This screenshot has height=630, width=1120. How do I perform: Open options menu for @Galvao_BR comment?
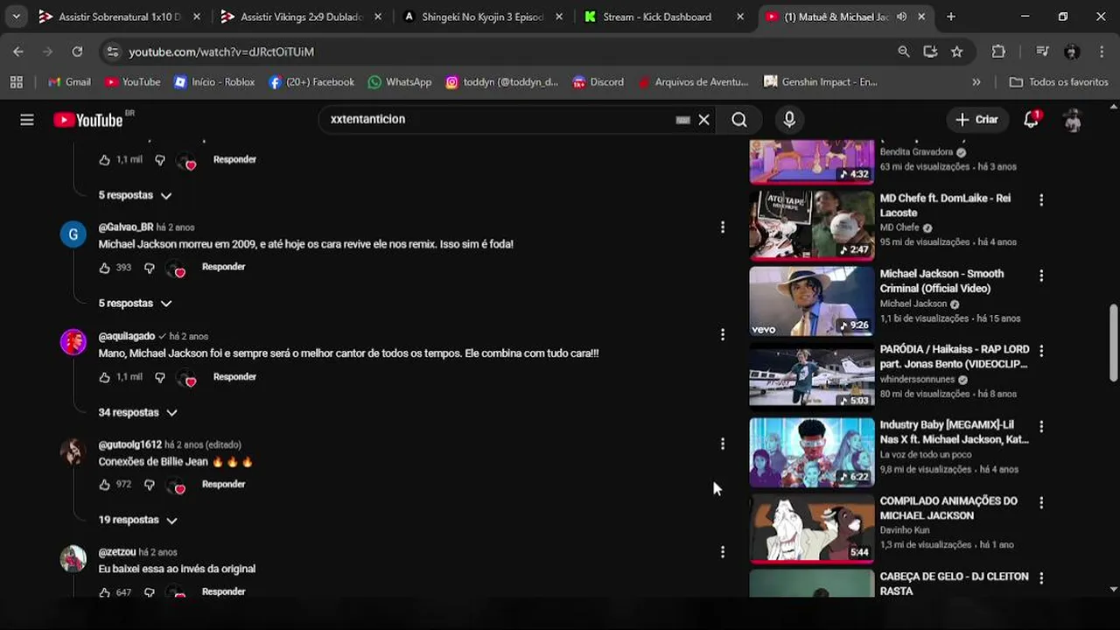click(x=723, y=227)
